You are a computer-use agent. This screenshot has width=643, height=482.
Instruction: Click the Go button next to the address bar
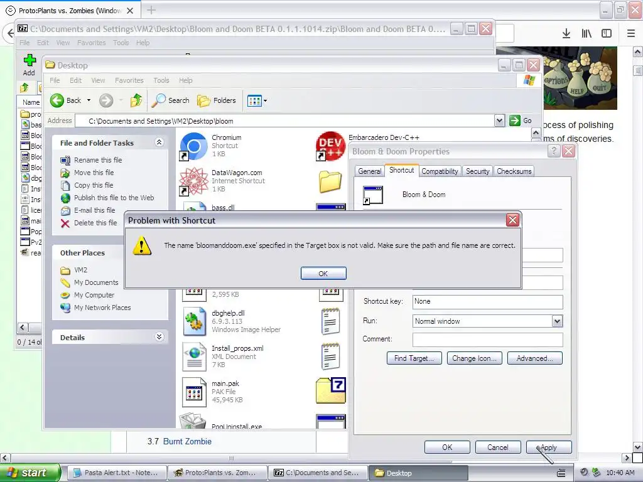[521, 120]
